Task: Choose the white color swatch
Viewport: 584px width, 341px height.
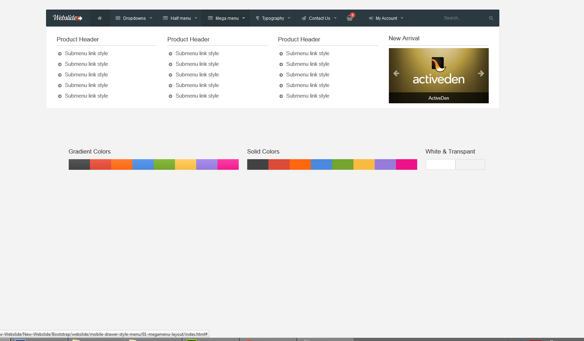Action: click(x=441, y=164)
